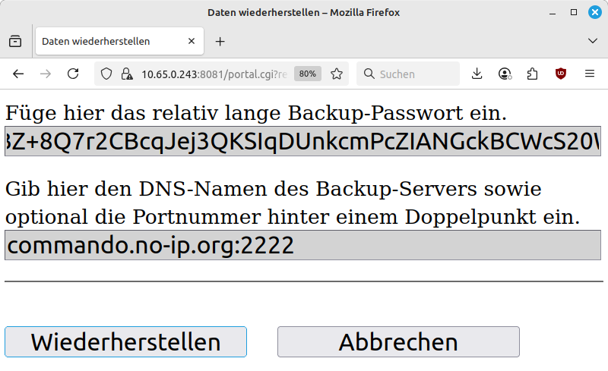Reload the current page
The width and height of the screenshot is (608, 371).
click(73, 74)
